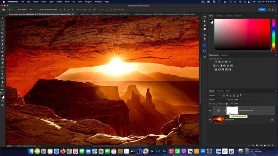
Task: Select the Rectangle shape tool
Action: pyautogui.click(x=2, y=78)
